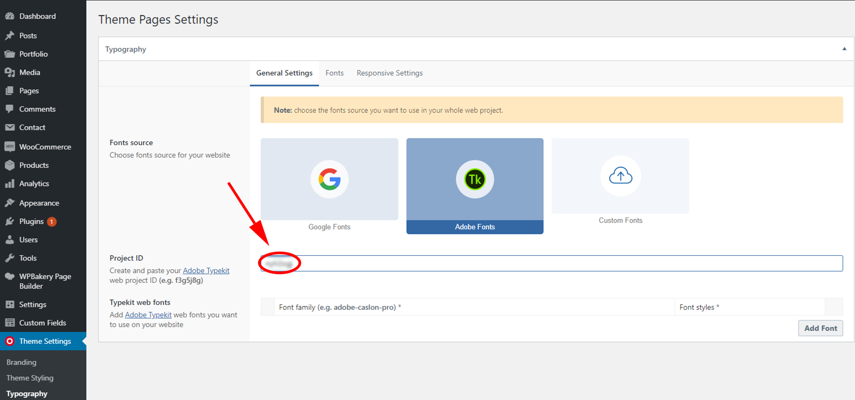Select Google Fonts as the fonts source
The image size is (855, 400).
tap(329, 186)
